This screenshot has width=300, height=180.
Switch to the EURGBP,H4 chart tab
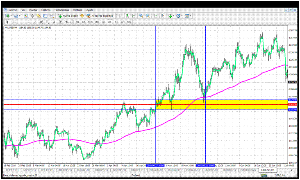pyautogui.click(x=83, y=170)
